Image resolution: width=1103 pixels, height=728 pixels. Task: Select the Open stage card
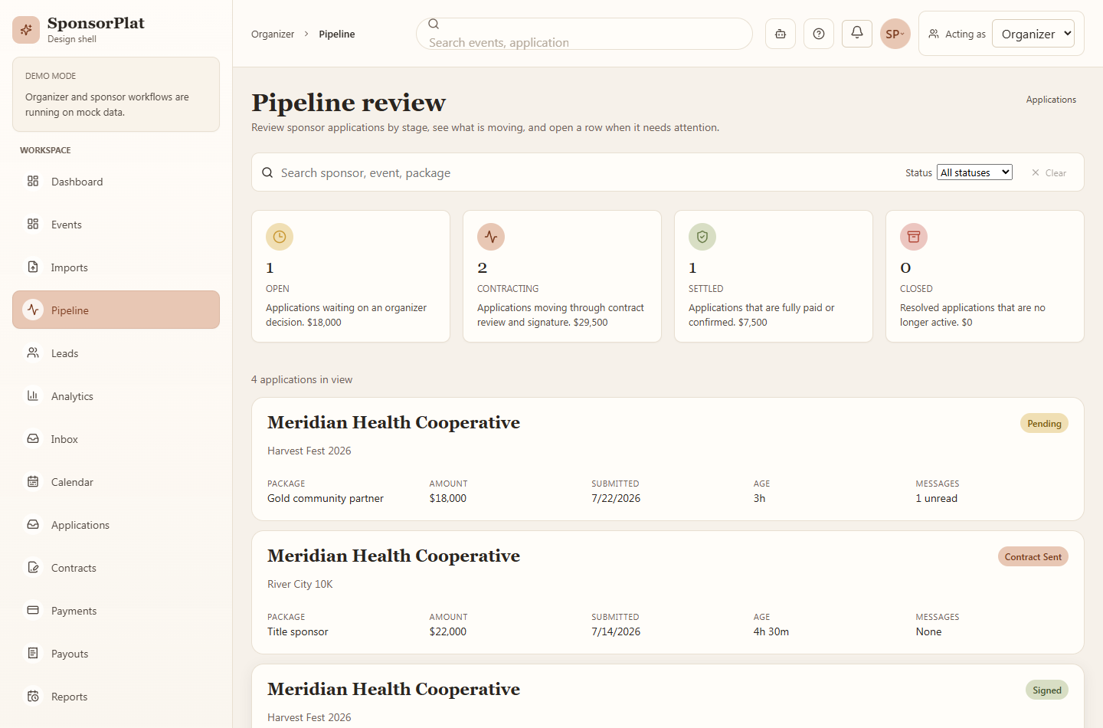(351, 276)
